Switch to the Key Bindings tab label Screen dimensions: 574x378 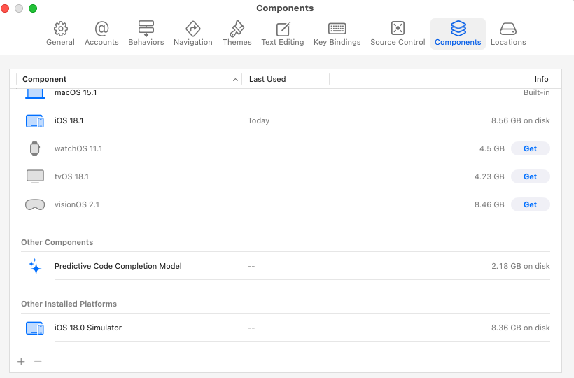[337, 42]
